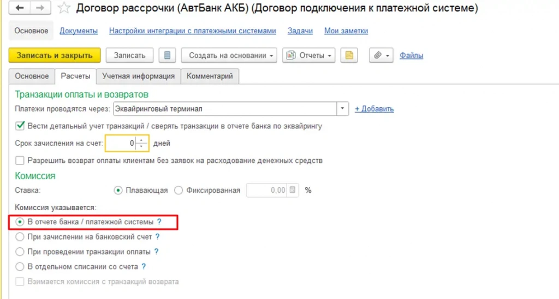Open the paperclip attachments dropdown
This screenshot has width=559, height=299.
[381, 56]
